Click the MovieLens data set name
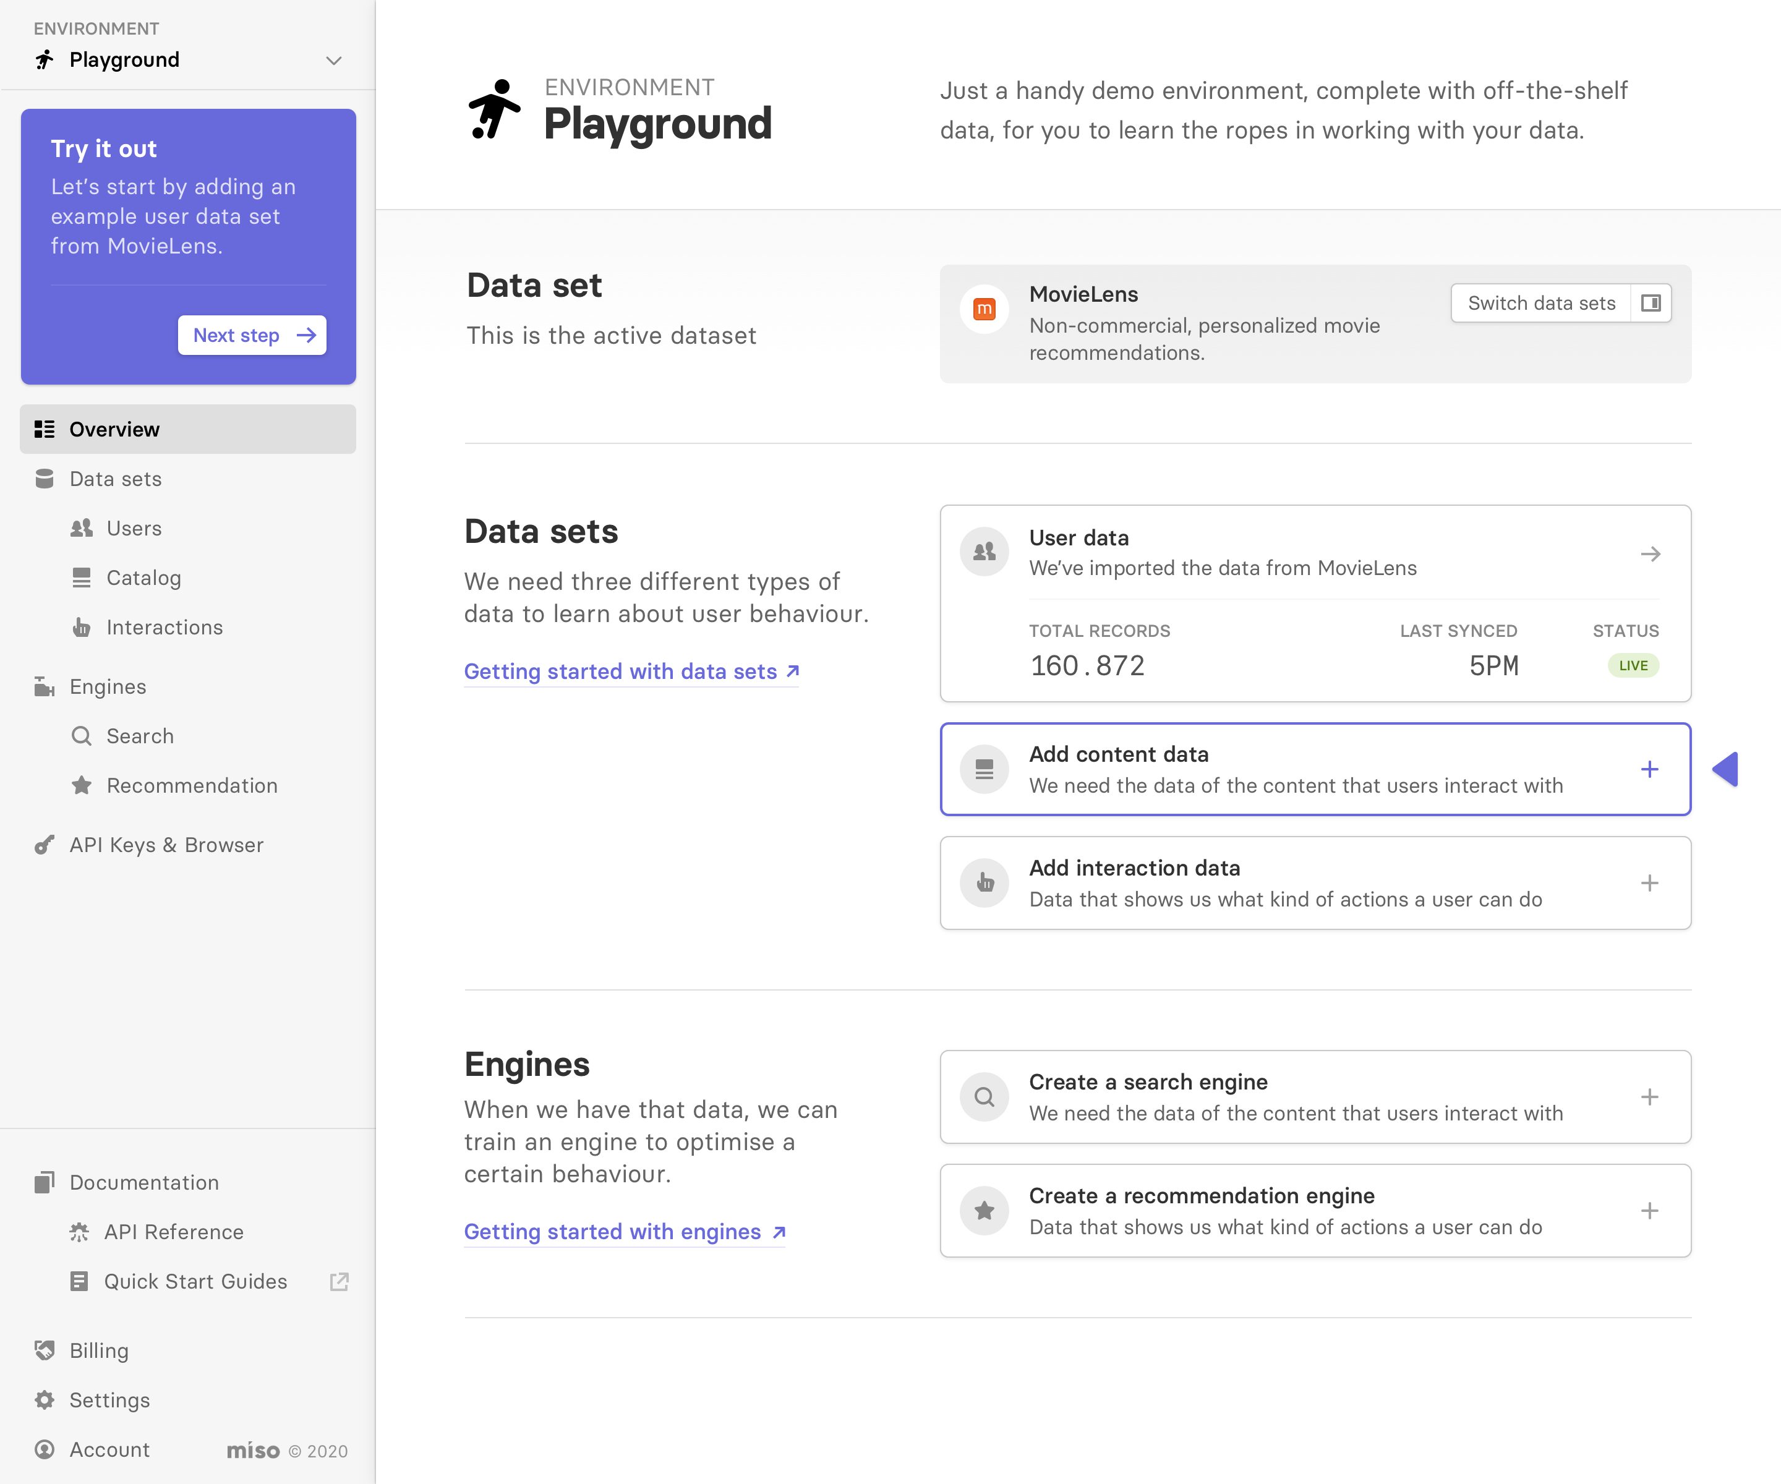This screenshot has height=1484, width=1781. point(1083,294)
